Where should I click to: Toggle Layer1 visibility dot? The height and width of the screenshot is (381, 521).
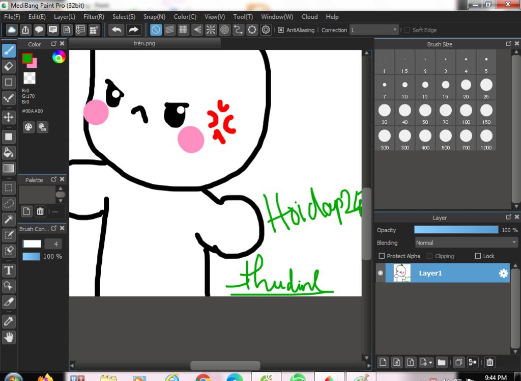click(381, 273)
